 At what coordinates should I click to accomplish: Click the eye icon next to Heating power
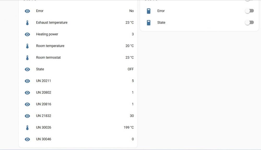(27, 34)
